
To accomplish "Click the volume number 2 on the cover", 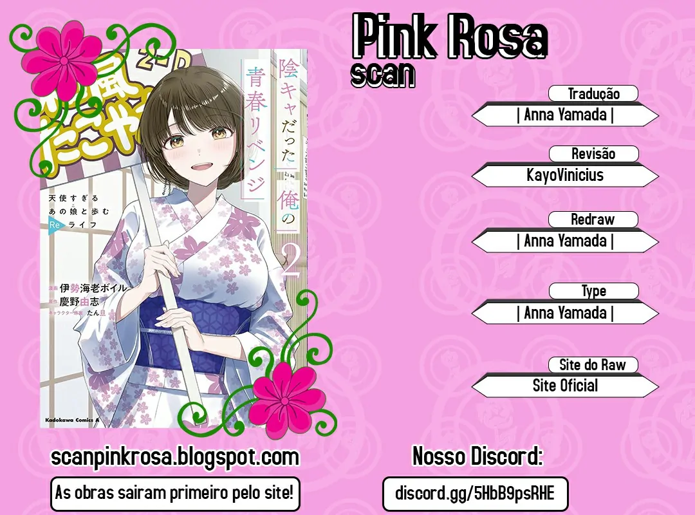I will 292,262.
